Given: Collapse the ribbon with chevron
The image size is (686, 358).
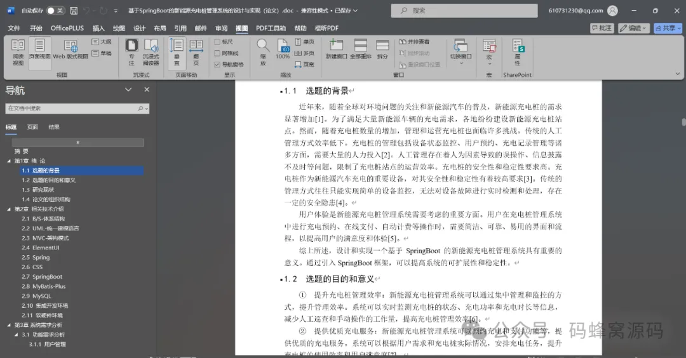Looking at the screenshot, I should [x=678, y=74].
